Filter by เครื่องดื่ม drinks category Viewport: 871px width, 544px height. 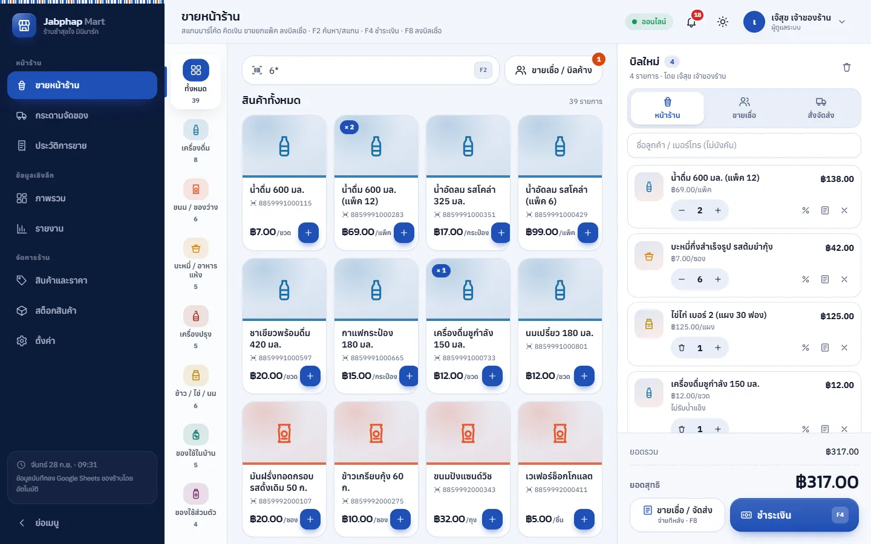click(195, 141)
